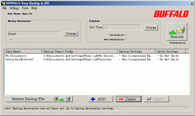Click the My Documents folder path cell

coord(79,56)
